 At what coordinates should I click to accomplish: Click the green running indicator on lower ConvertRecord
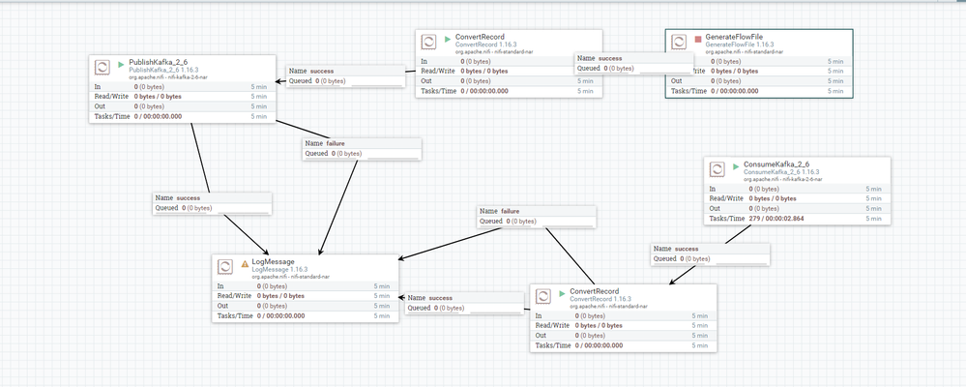point(562,293)
